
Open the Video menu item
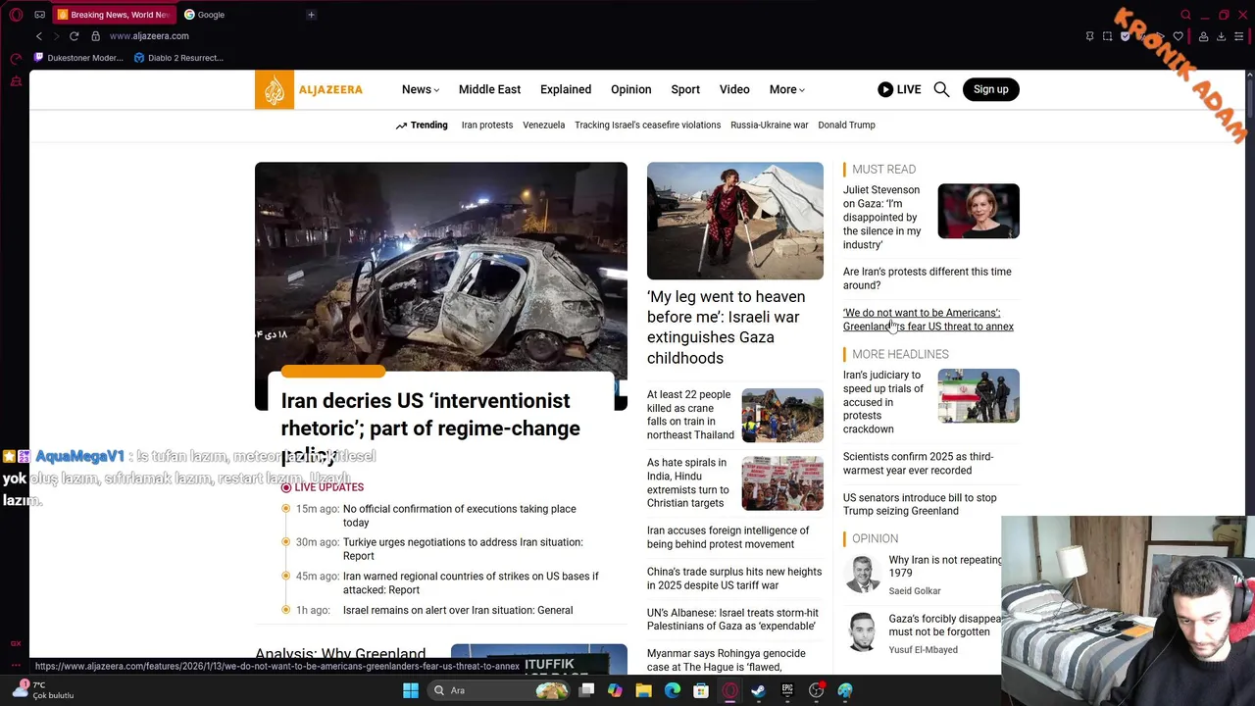pyautogui.click(x=734, y=89)
